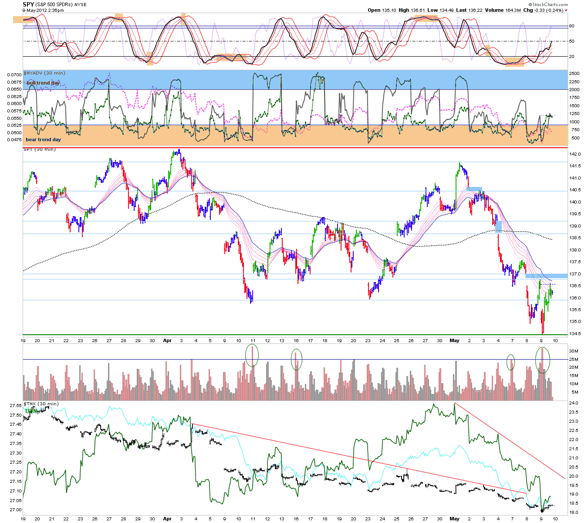The width and height of the screenshot is (588, 523).
Task: Click the "© StockCharts.com" credit text
Action: (547, 5)
